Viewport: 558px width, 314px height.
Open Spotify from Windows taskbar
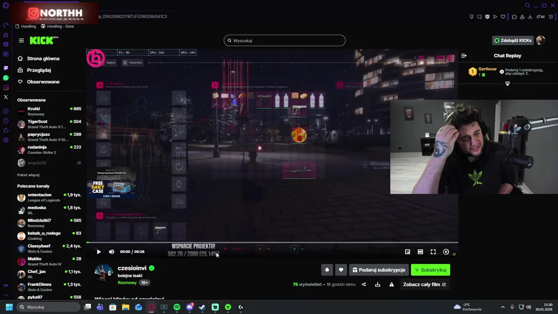[x=177, y=307]
